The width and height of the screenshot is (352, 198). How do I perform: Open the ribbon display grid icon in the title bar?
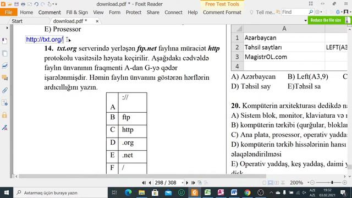tap(311, 4)
